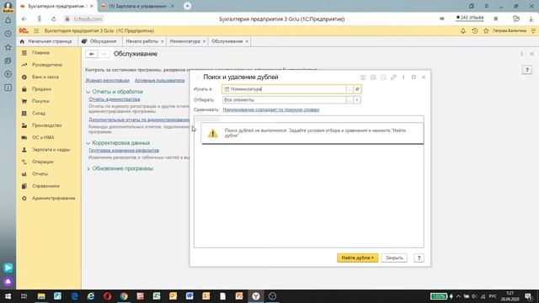The height and width of the screenshot is (303, 539).
Task: Open comparison rule link next to Сравнивать
Action: (271, 110)
